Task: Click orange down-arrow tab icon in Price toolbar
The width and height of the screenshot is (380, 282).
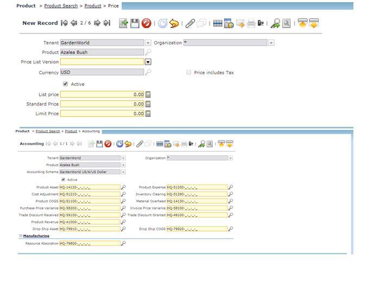Action: coord(314,23)
